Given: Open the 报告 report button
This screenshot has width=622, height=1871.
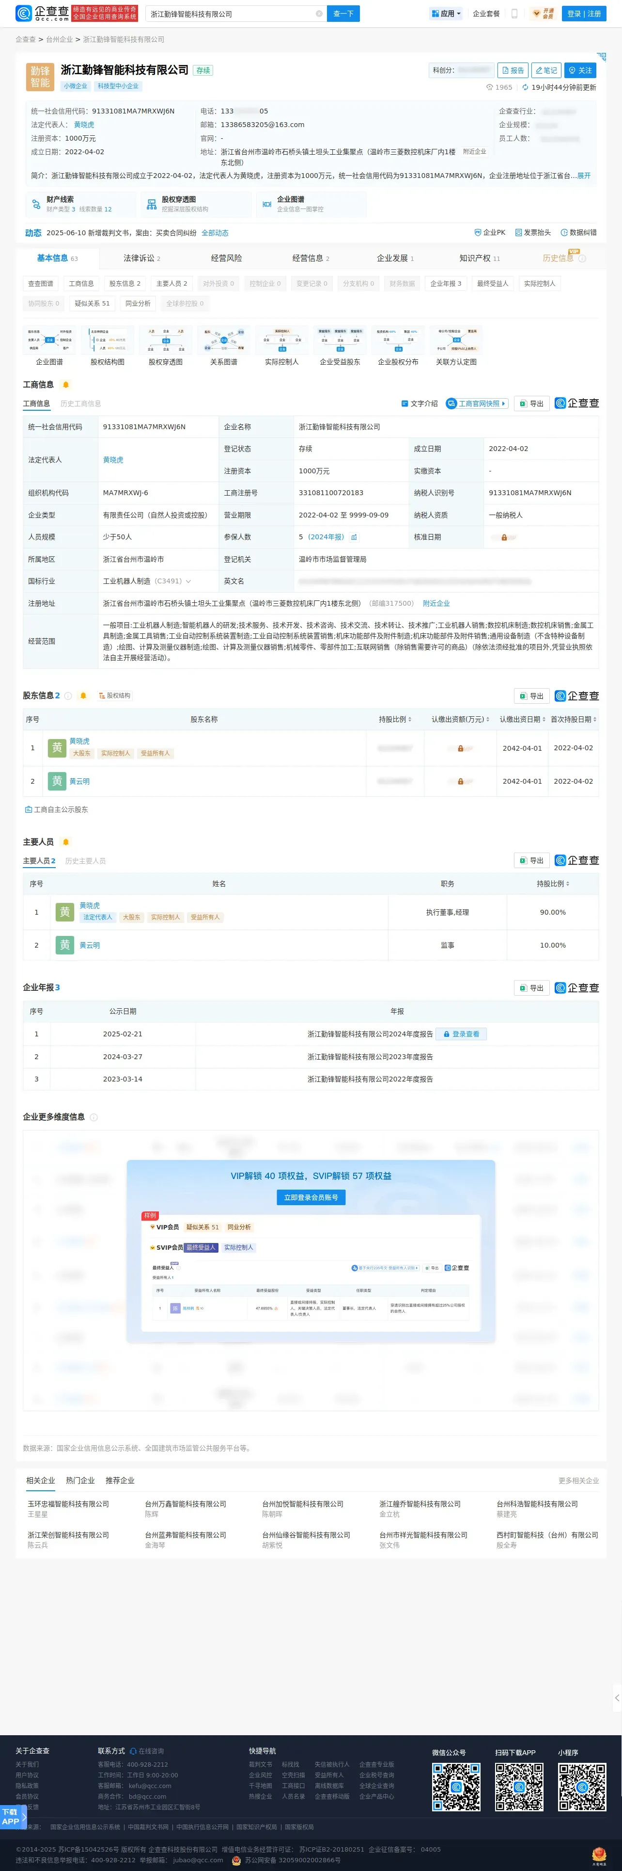Looking at the screenshot, I should (513, 70).
